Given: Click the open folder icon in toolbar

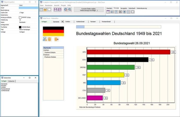Looking at the screenshot, I should click(45, 10).
